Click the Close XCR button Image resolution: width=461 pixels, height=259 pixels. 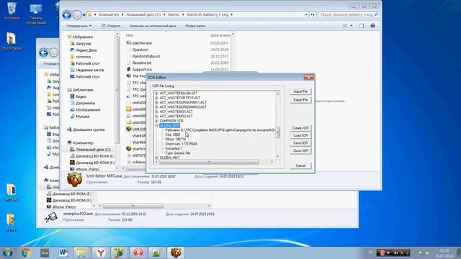(x=300, y=150)
